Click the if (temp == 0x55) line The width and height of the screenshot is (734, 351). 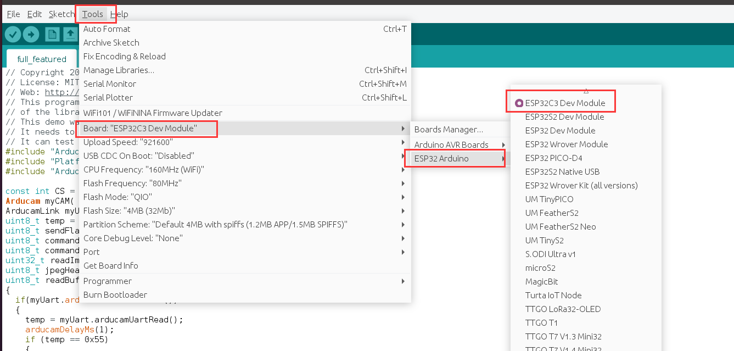66,339
